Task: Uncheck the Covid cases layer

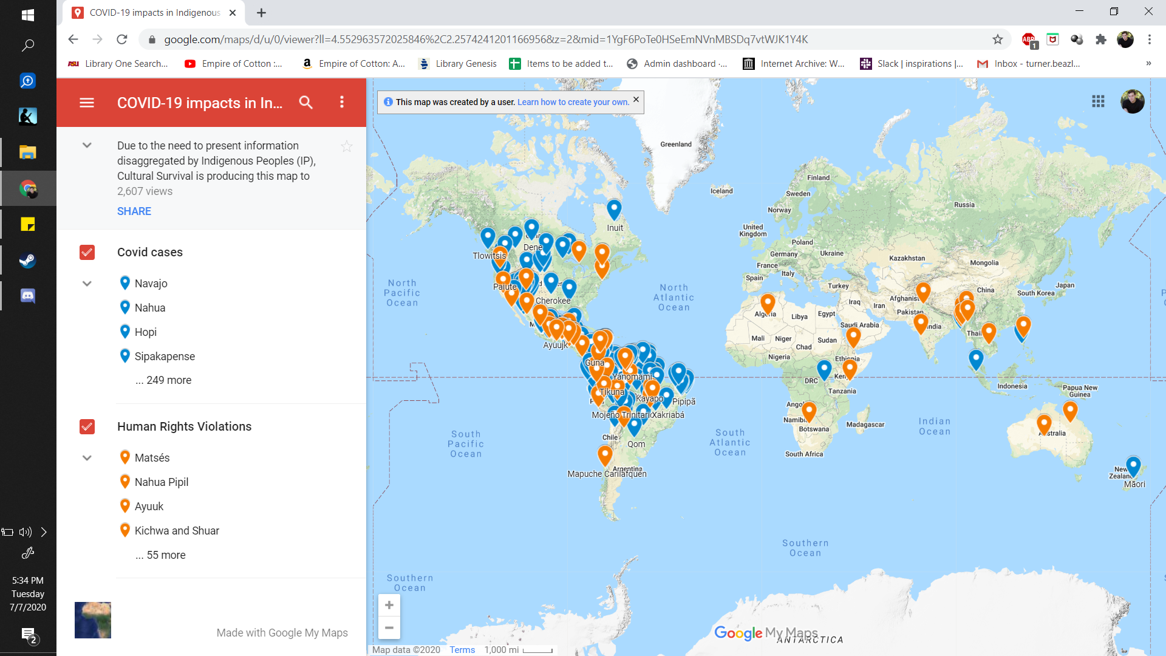Action: pos(87,252)
